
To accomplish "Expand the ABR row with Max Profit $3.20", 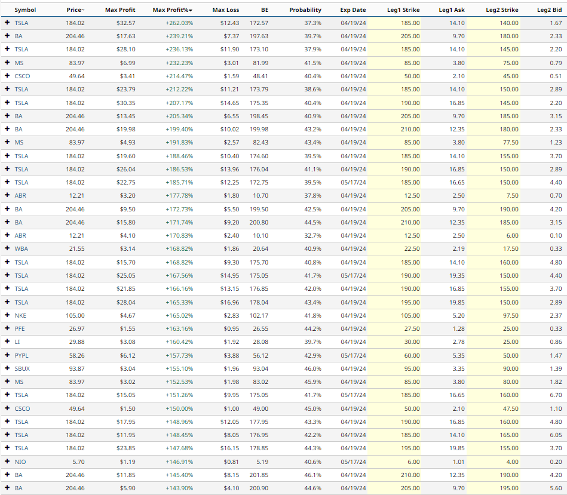I will click(7, 195).
